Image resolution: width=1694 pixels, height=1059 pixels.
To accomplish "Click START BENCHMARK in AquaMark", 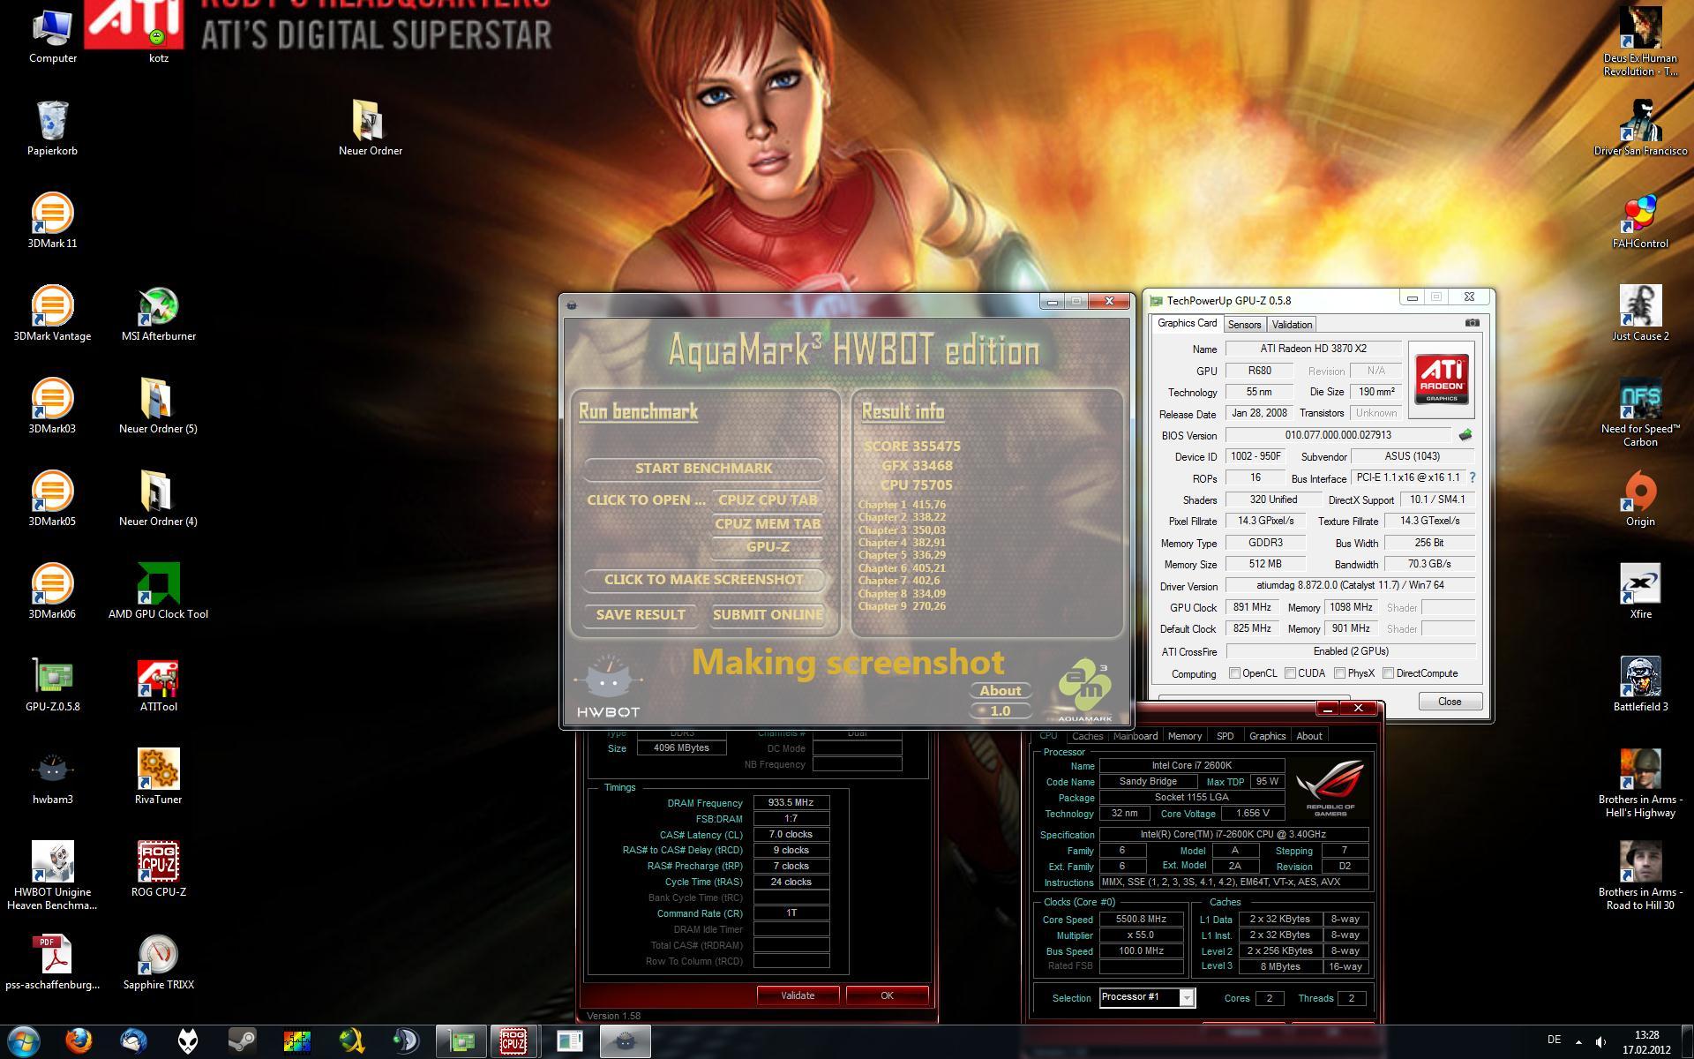I will 703,469.
